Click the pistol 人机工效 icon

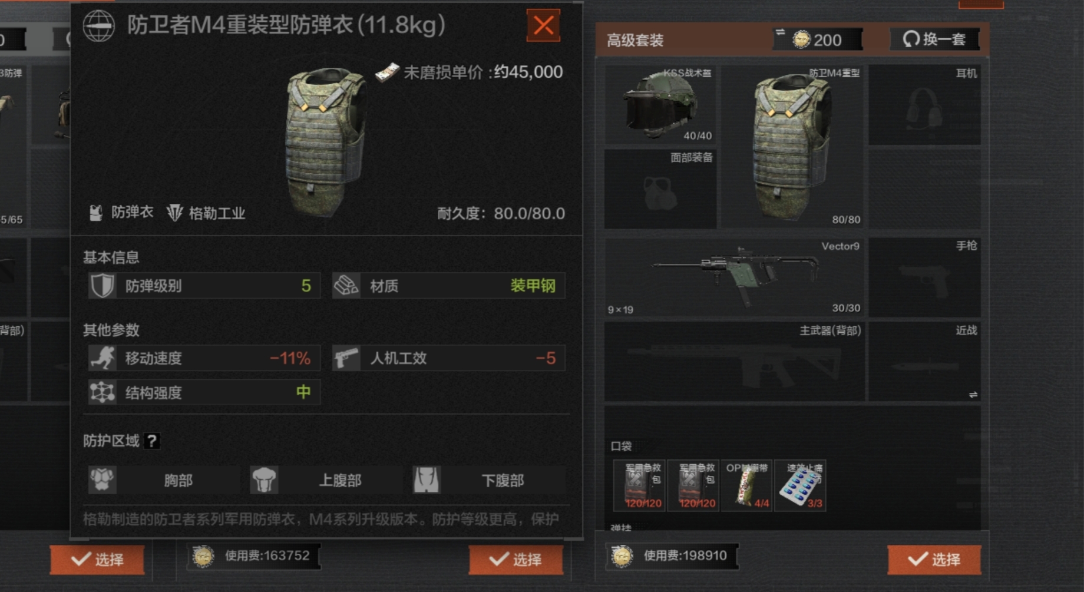346,358
